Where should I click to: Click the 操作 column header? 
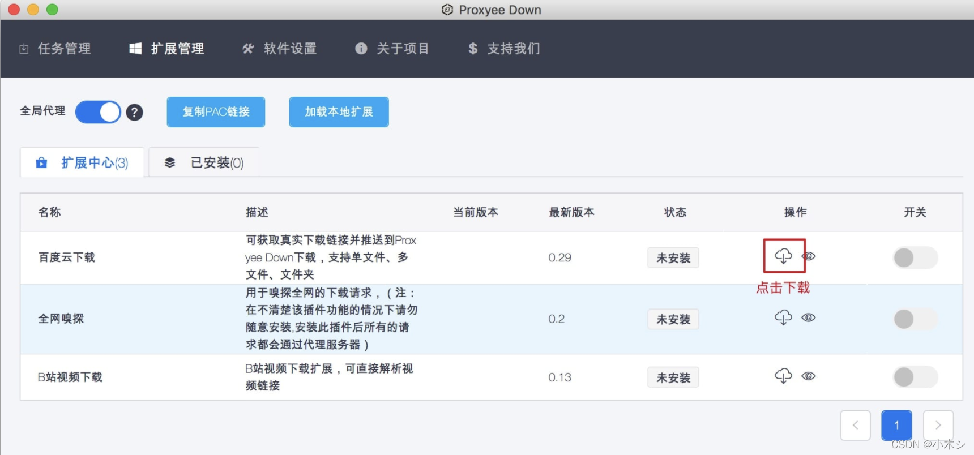pyautogui.click(x=795, y=212)
